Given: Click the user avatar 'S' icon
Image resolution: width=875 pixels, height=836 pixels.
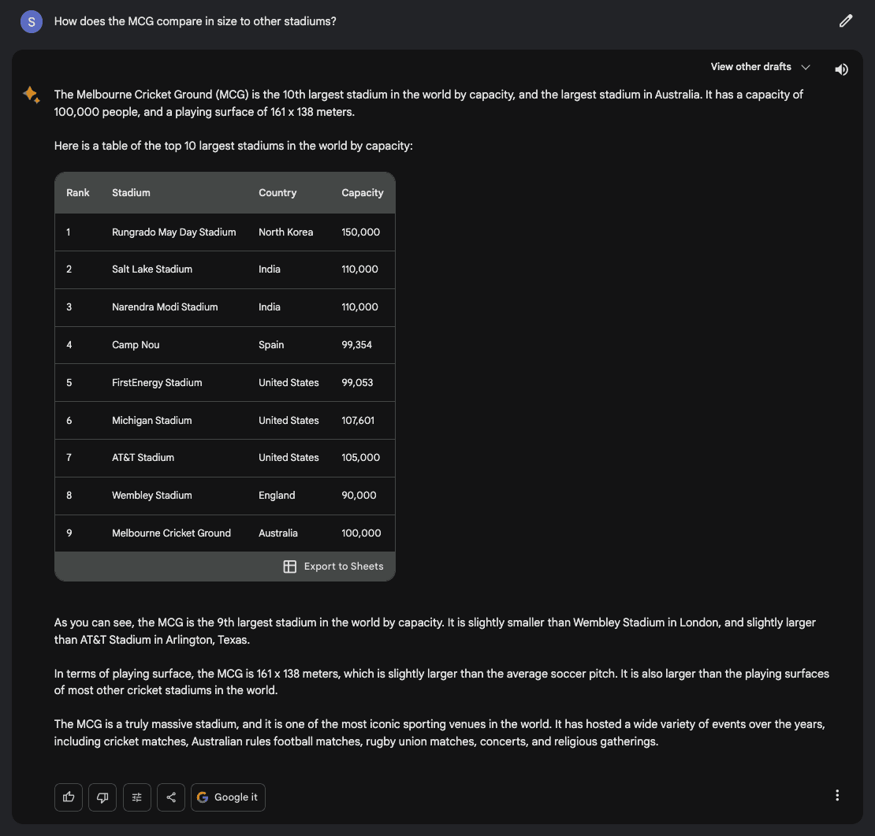Looking at the screenshot, I should point(32,22).
